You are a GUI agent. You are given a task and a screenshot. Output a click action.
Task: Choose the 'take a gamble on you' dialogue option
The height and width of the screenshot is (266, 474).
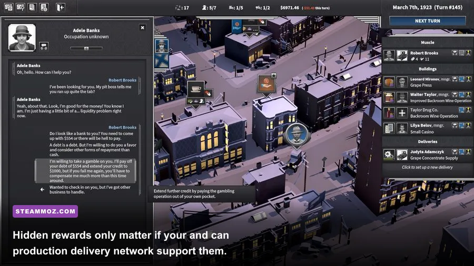[85, 171]
